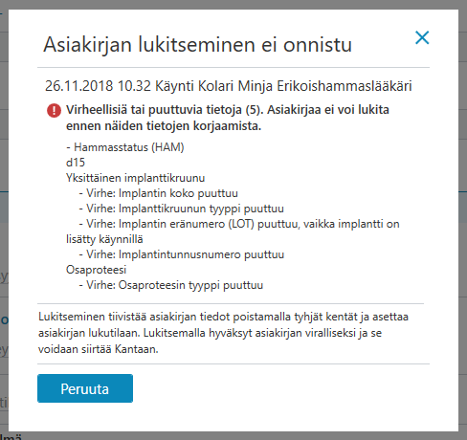Select the dialog title 'Asiakirjan lukitseminen ei onnistu'

(x=197, y=45)
